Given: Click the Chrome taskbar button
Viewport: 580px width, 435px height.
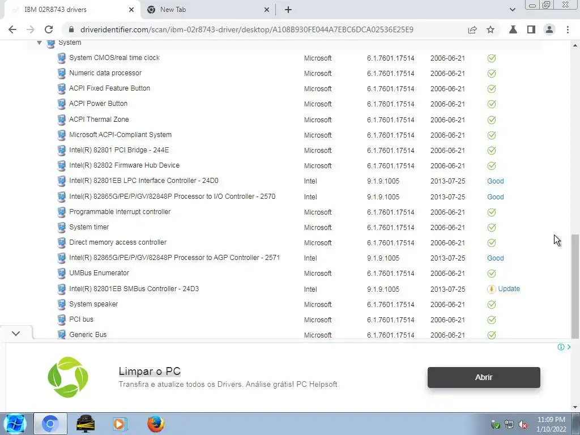Looking at the screenshot, I should [50, 424].
